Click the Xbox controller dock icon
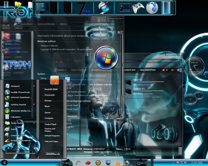 138,8
